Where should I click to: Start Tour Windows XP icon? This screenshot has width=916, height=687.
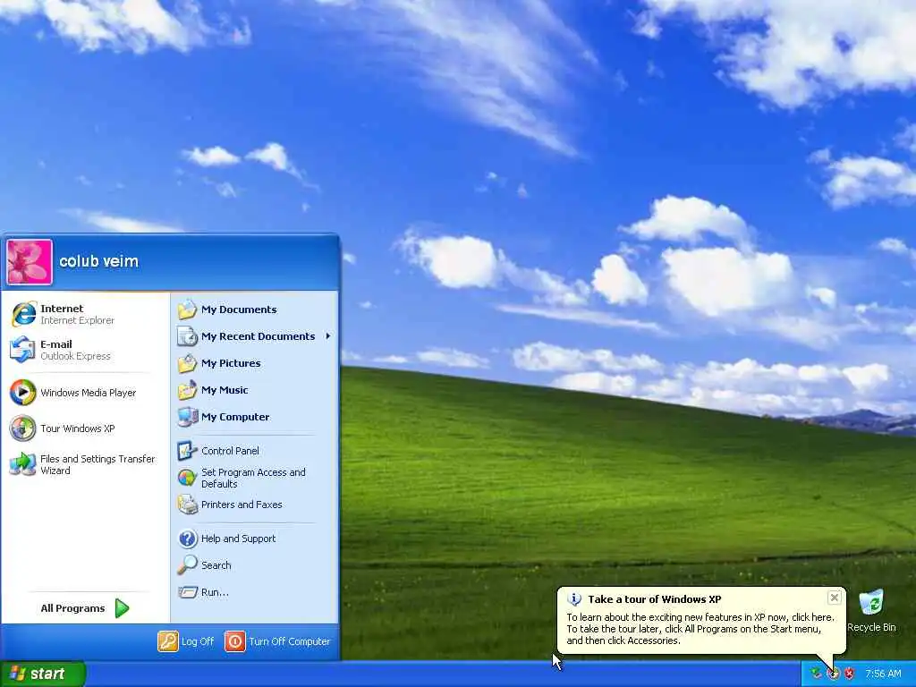[23, 428]
